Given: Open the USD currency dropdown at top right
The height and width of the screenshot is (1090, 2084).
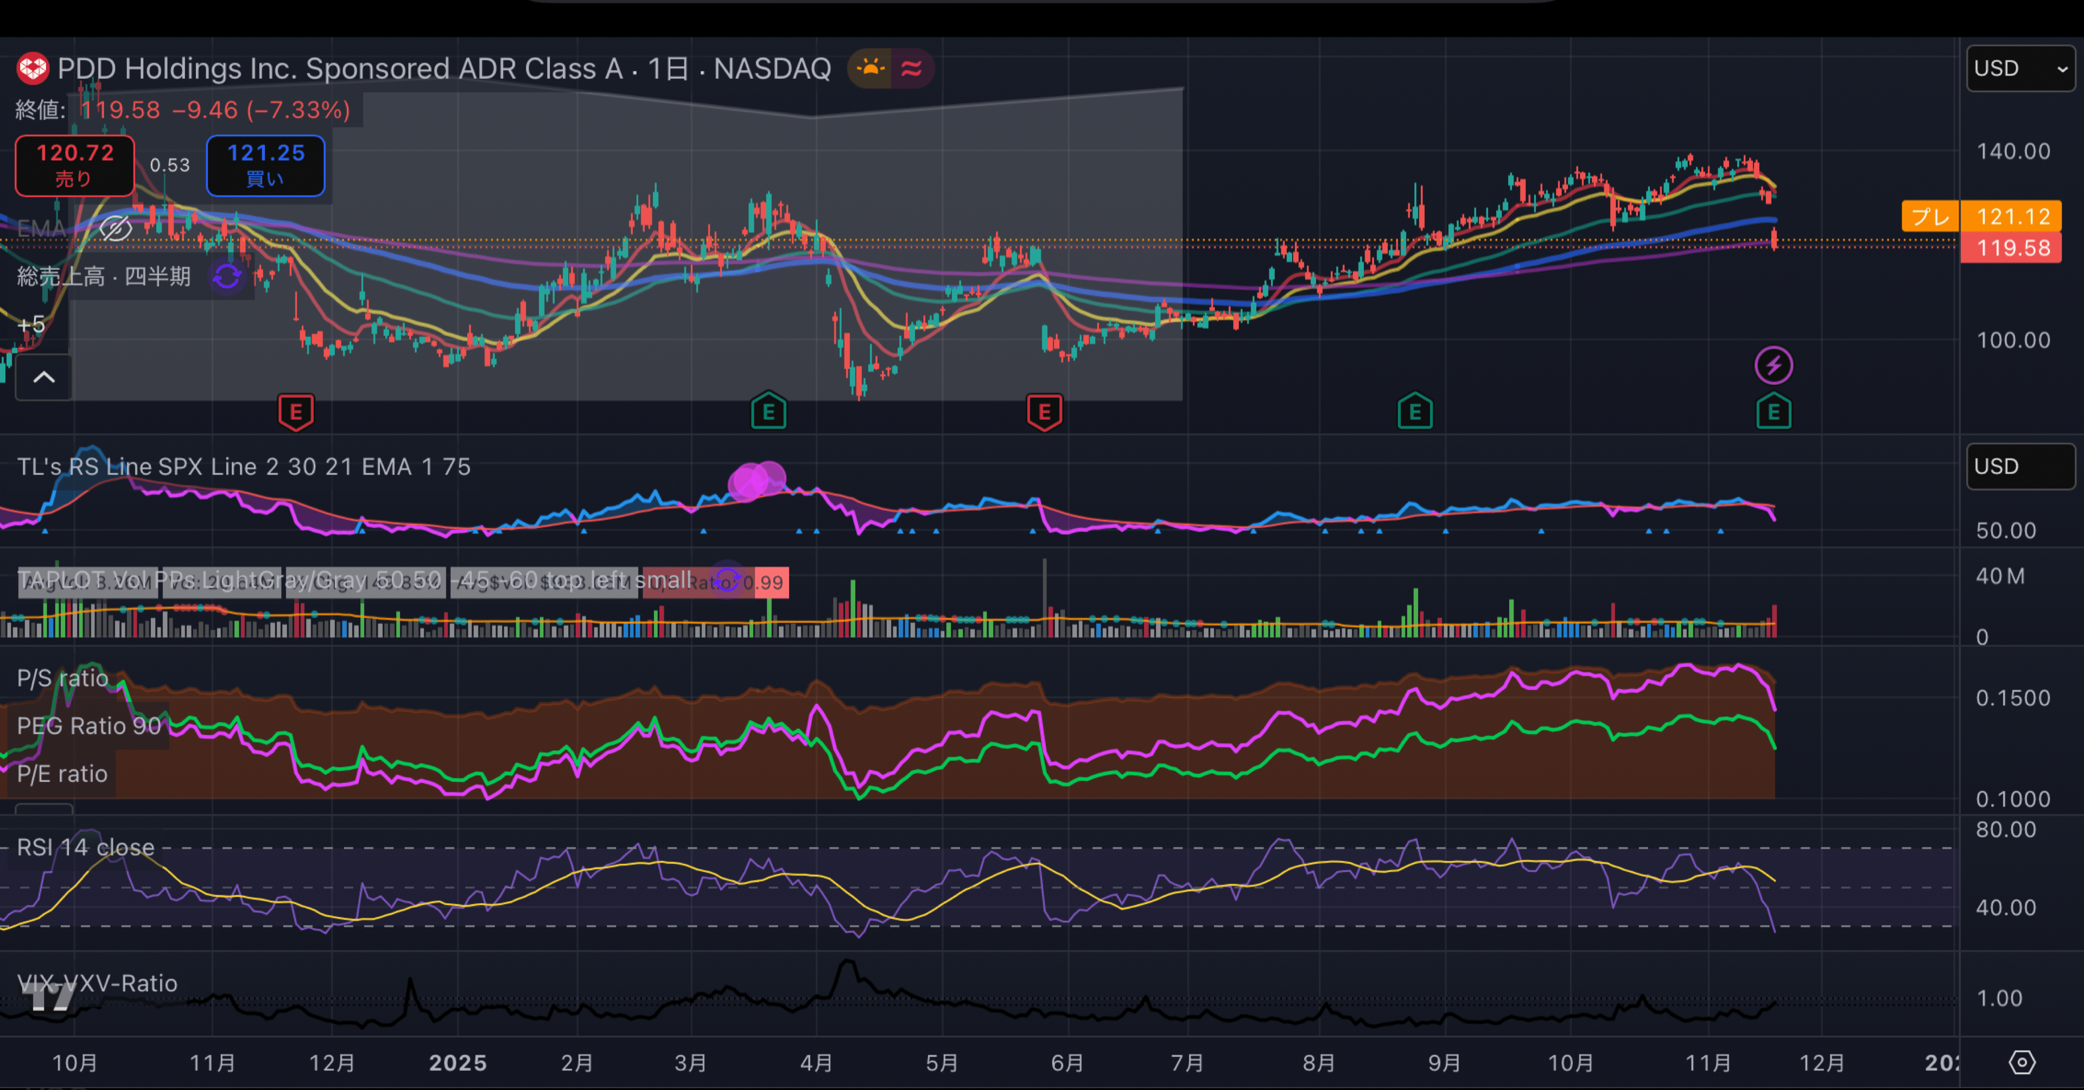Looking at the screenshot, I should coord(2020,69).
